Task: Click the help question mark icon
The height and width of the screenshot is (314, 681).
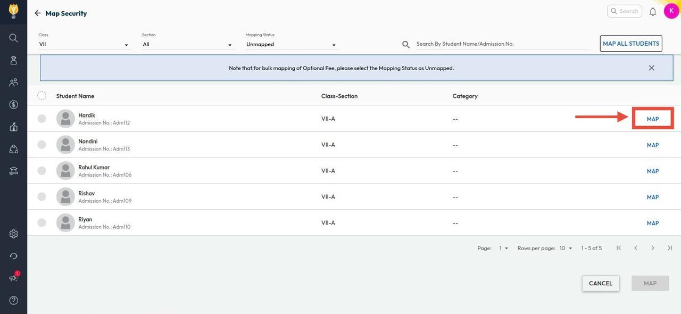Action: tap(13, 301)
